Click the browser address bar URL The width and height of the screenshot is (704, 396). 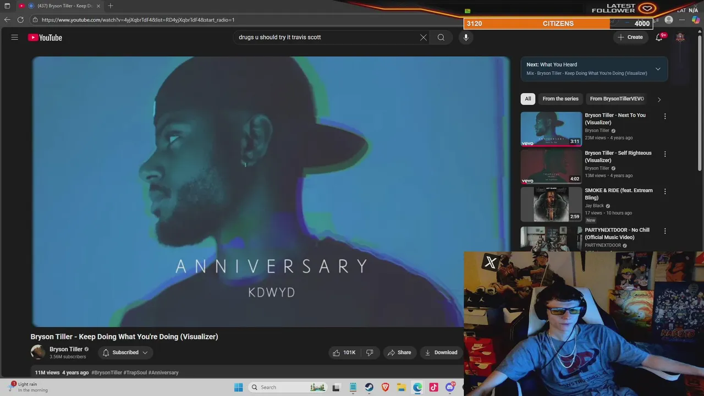coord(138,20)
